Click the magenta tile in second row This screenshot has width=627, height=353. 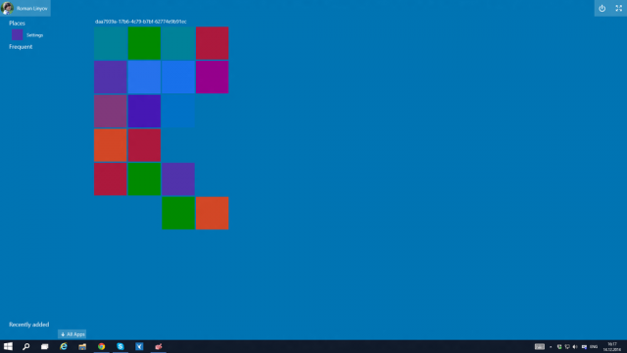click(x=213, y=77)
